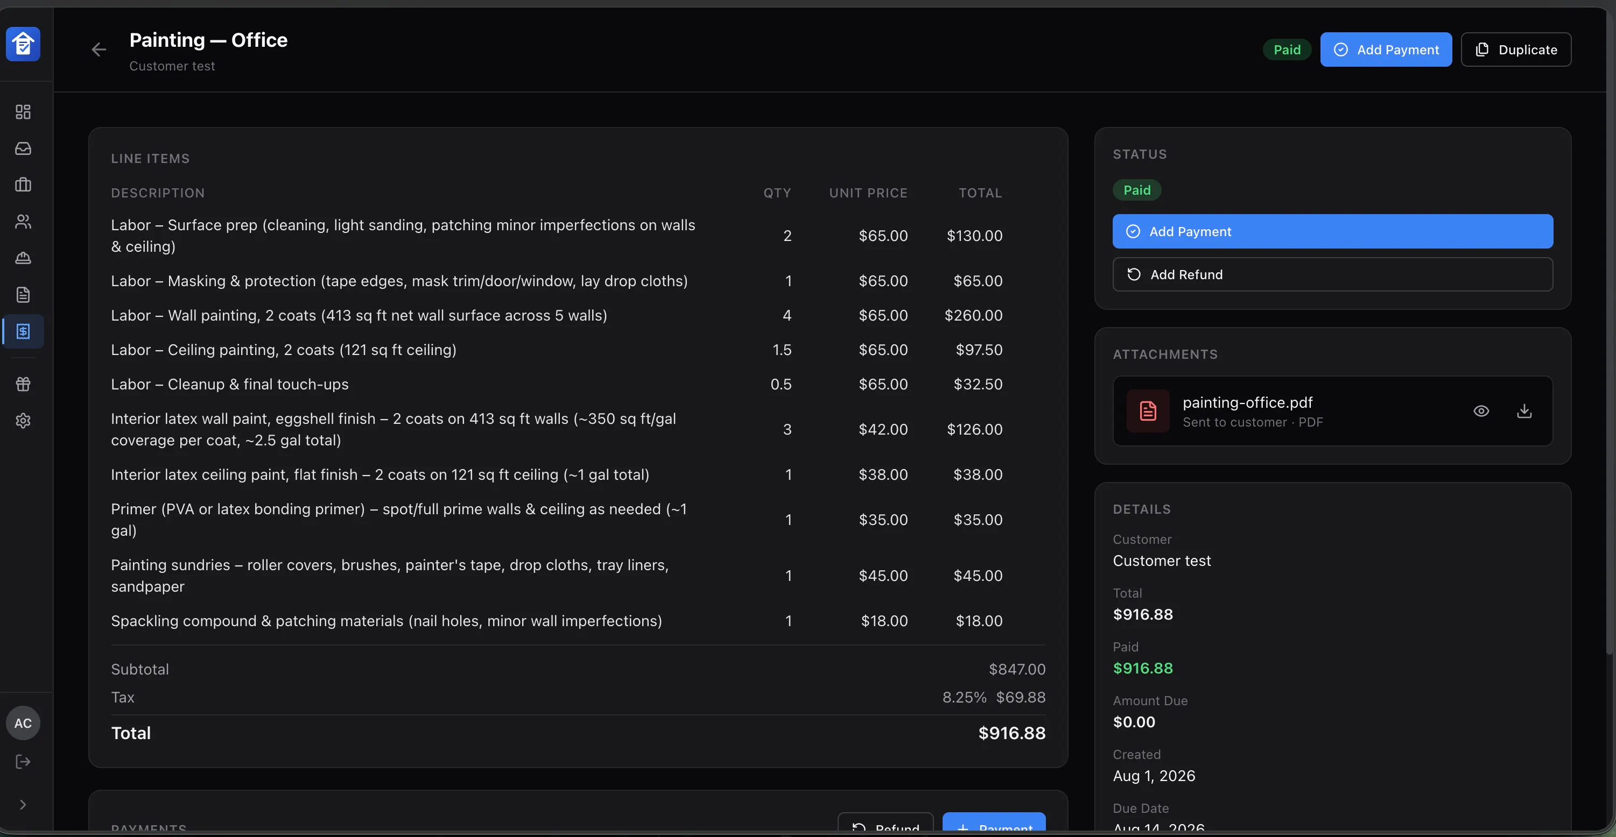1616x837 pixels.
Task: Go back using the arrow beside the title
Action: point(99,49)
